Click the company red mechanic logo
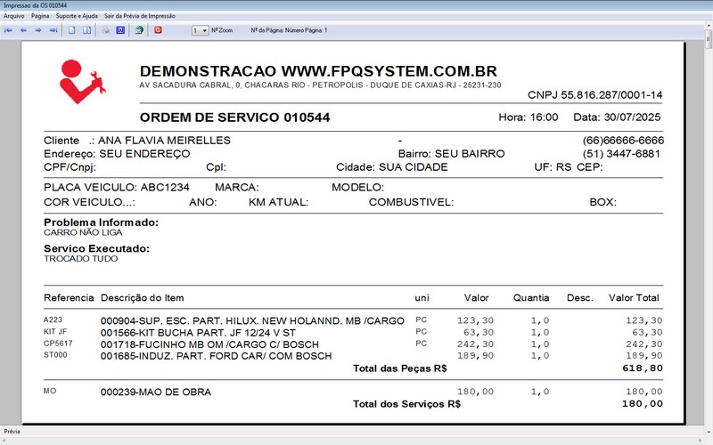713x445 pixels. (x=82, y=82)
